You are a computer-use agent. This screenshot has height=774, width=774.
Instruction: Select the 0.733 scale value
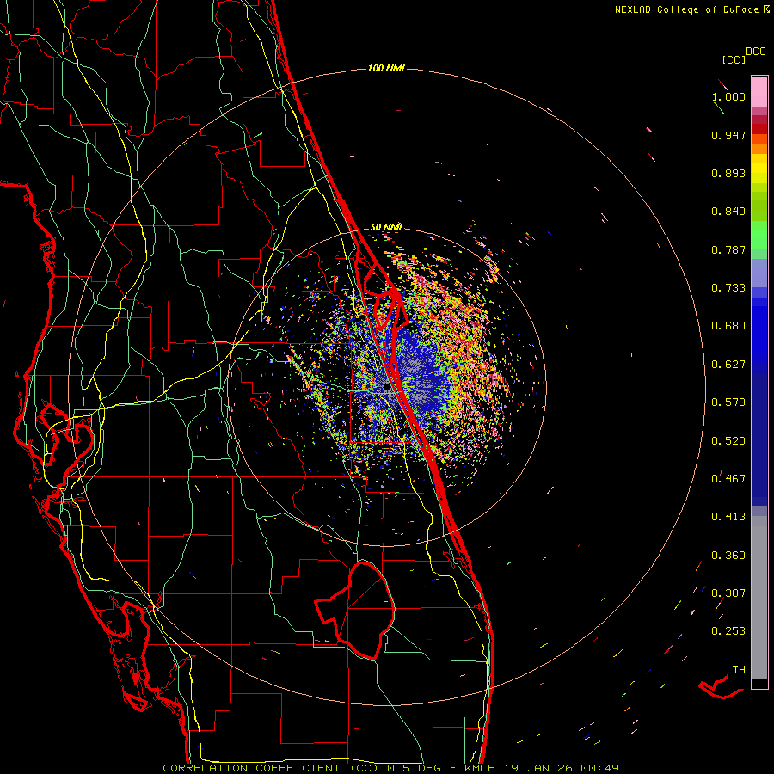[728, 288]
